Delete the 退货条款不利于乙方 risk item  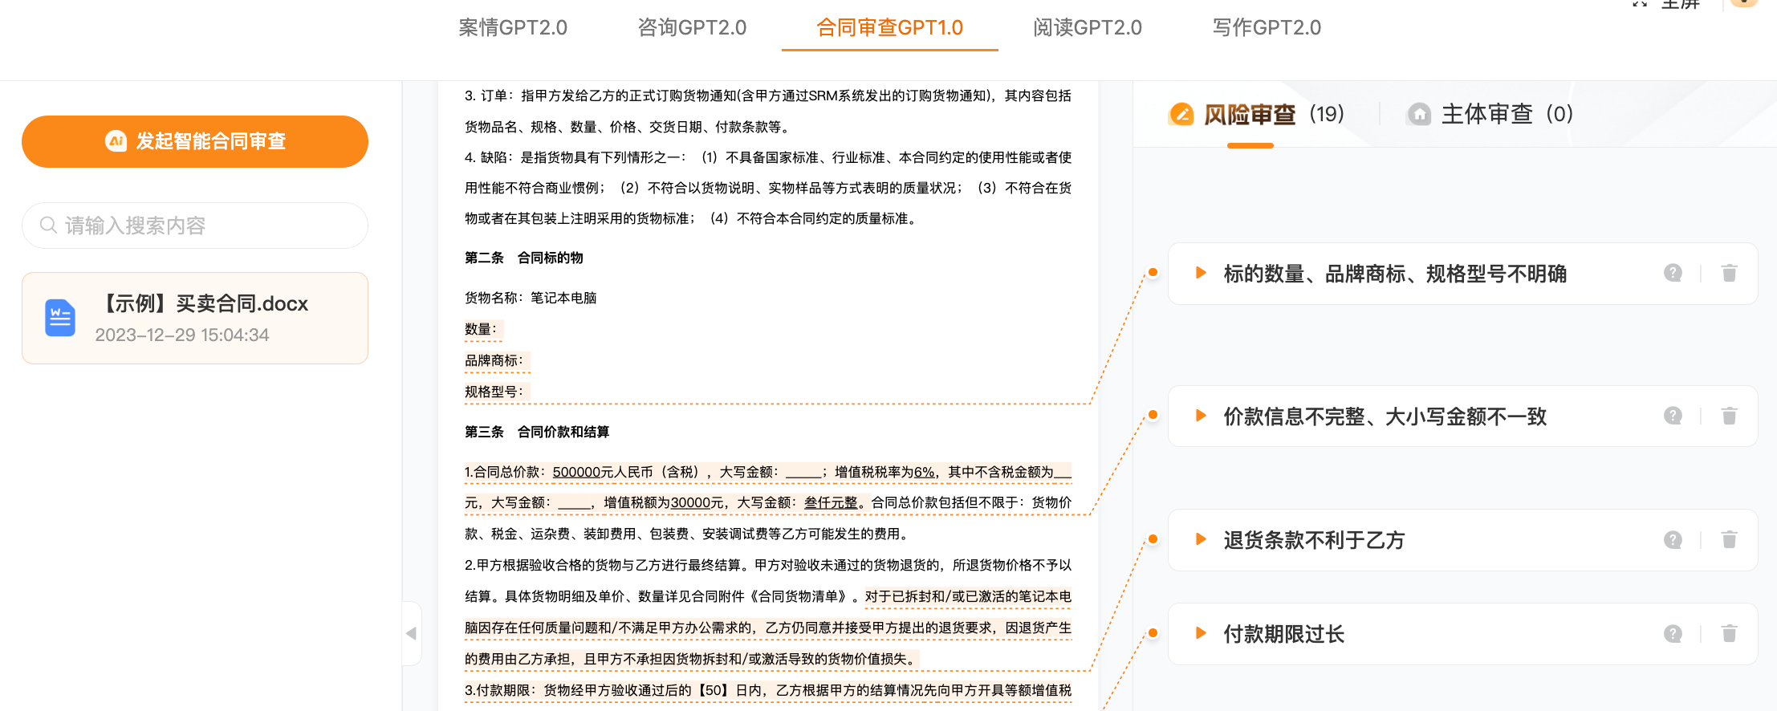point(1730,539)
